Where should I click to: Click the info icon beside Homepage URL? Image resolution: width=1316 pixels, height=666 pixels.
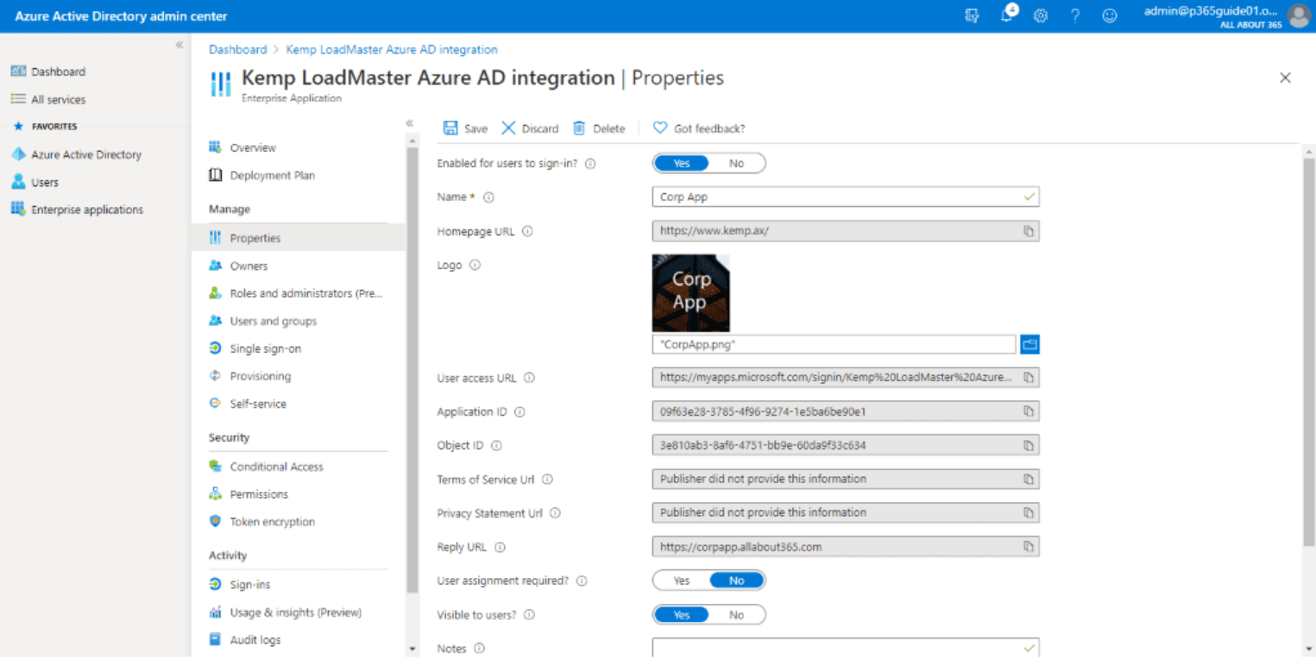click(528, 231)
